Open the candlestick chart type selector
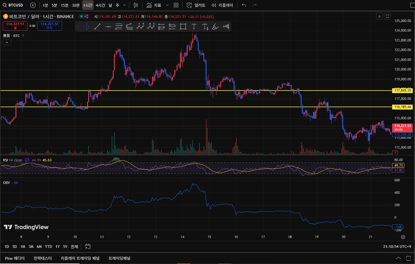Screen dimensions: 415x264 [136, 5]
